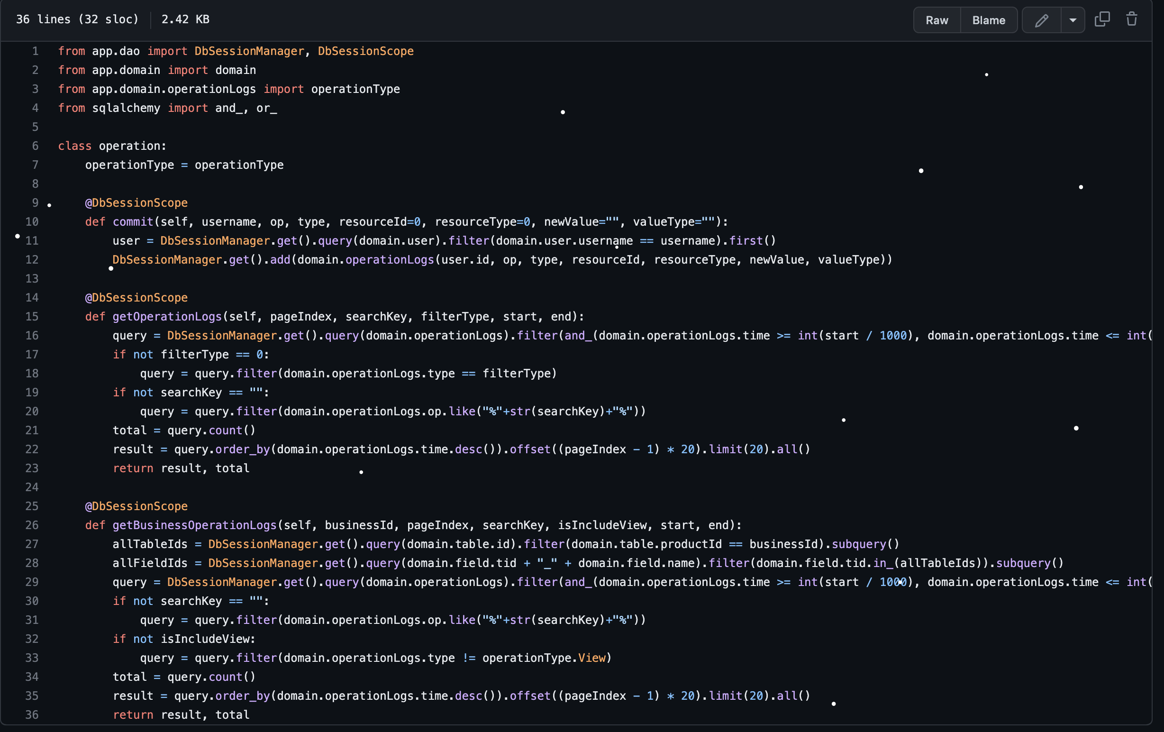Image resolution: width=1164 pixels, height=732 pixels.
Task: Click 'first()' call on line 11
Action: click(x=753, y=241)
